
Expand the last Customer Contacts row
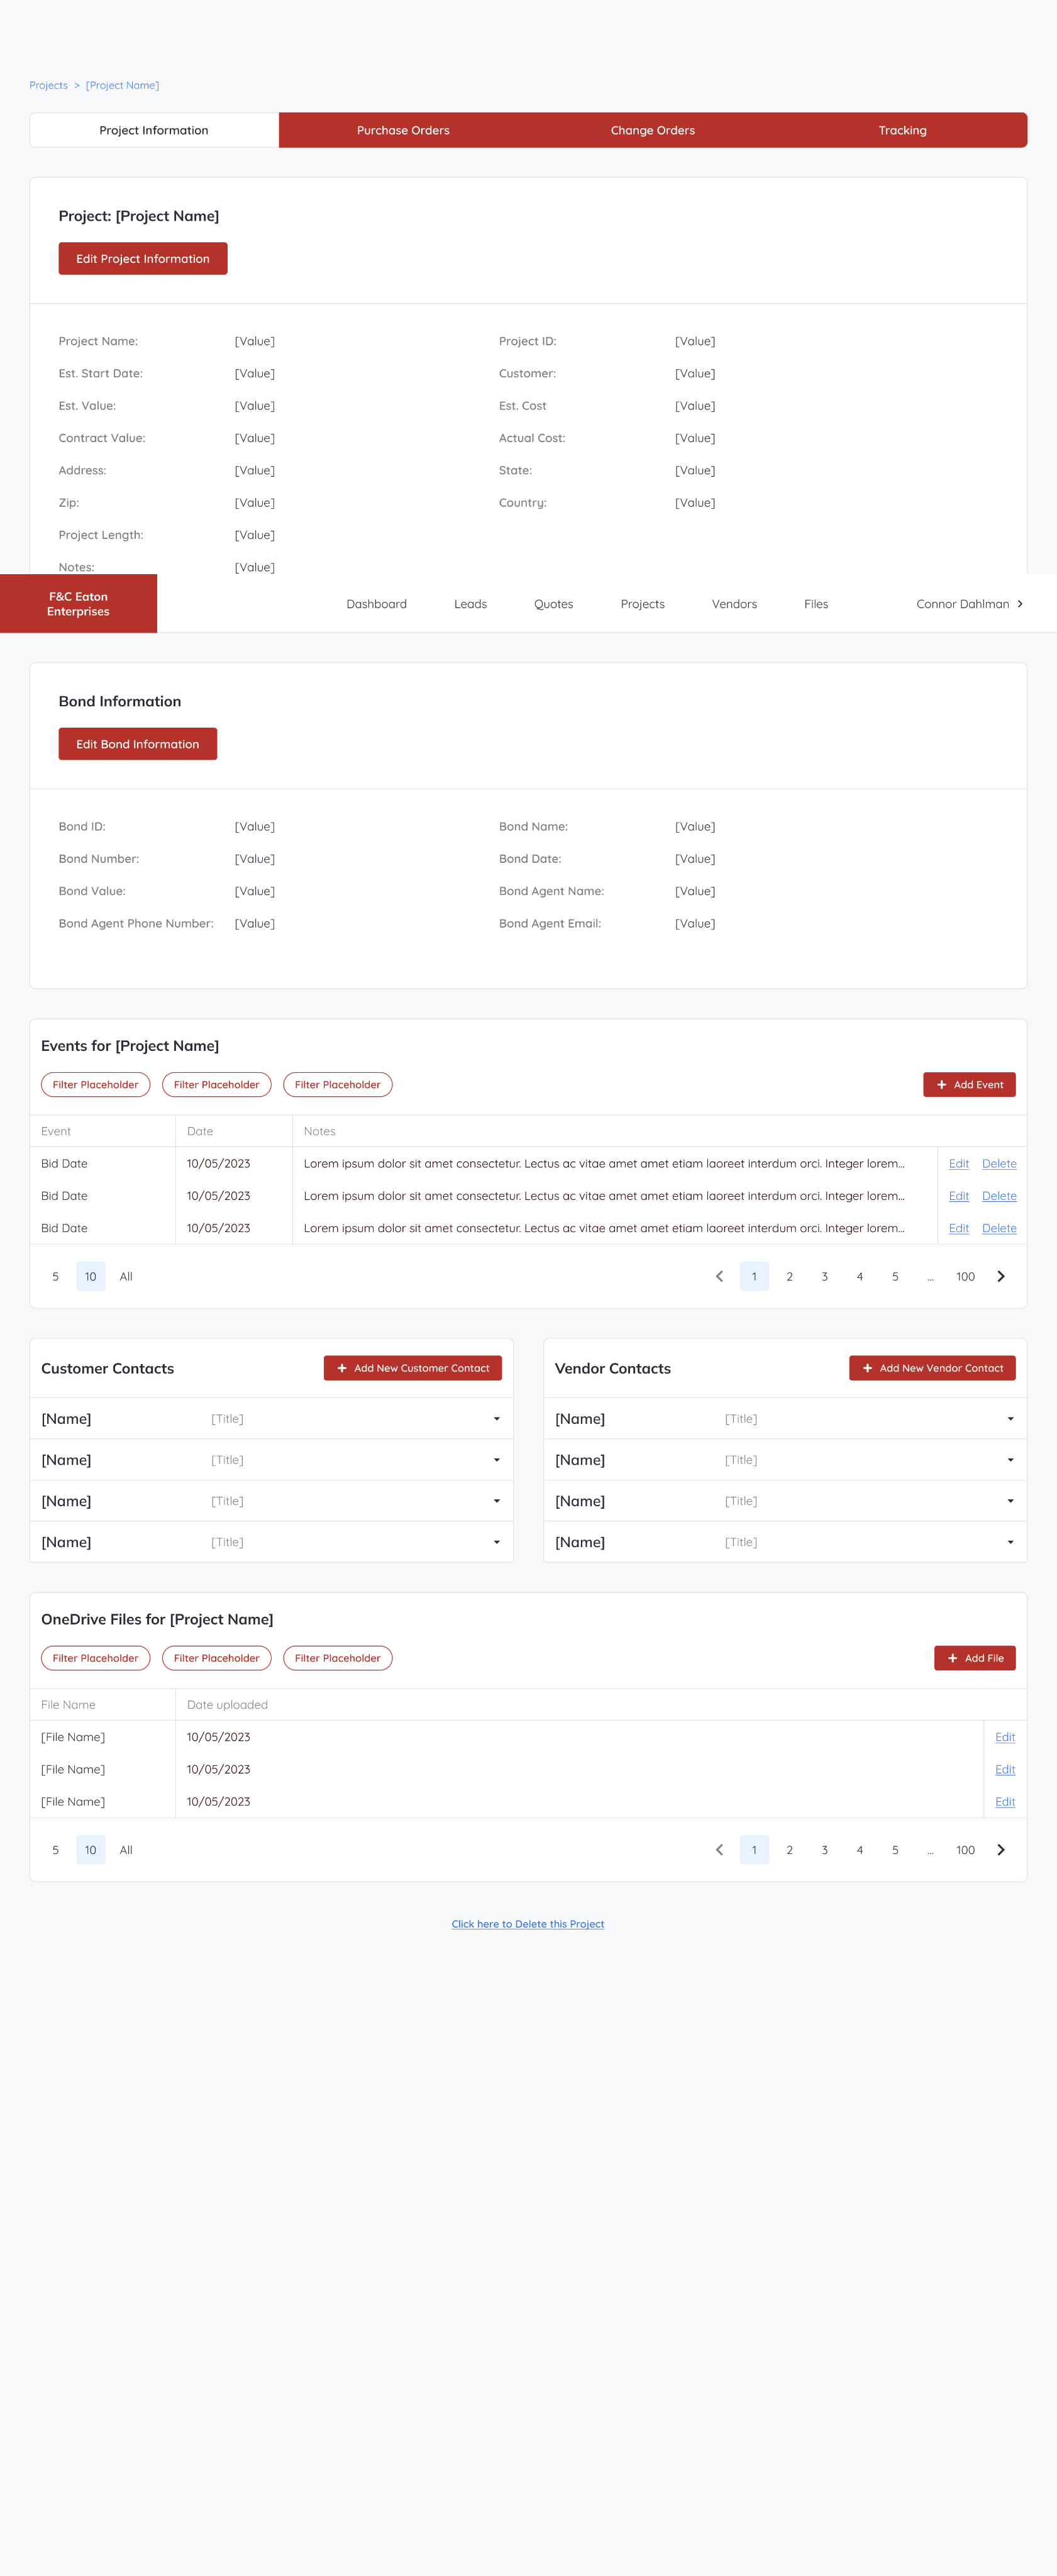pyautogui.click(x=496, y=1542)
